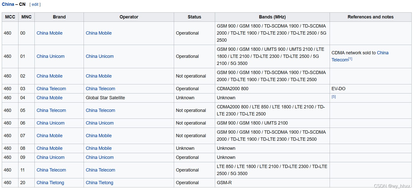
Task: Open China Mobile brand link in MNC 04 row
Action: (49, 98)
